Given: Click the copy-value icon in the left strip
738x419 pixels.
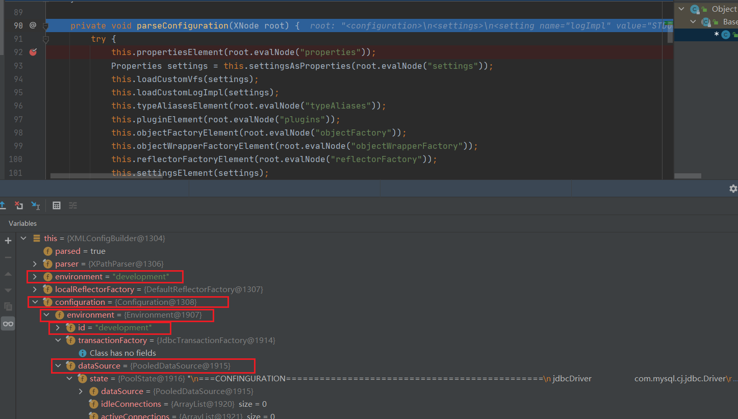Looking at the screenshot, I should [x=8, y=306].
